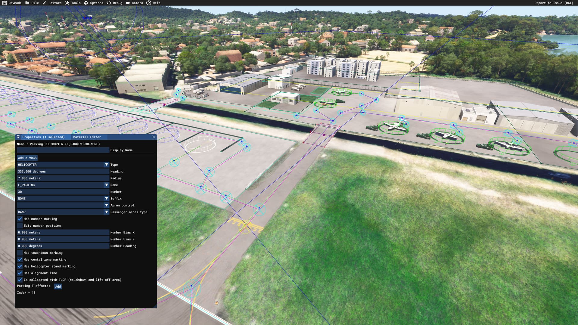Screen dimensions: 578x325
Task: Uncheck Has cental zone marking
Action: (20, 259)
